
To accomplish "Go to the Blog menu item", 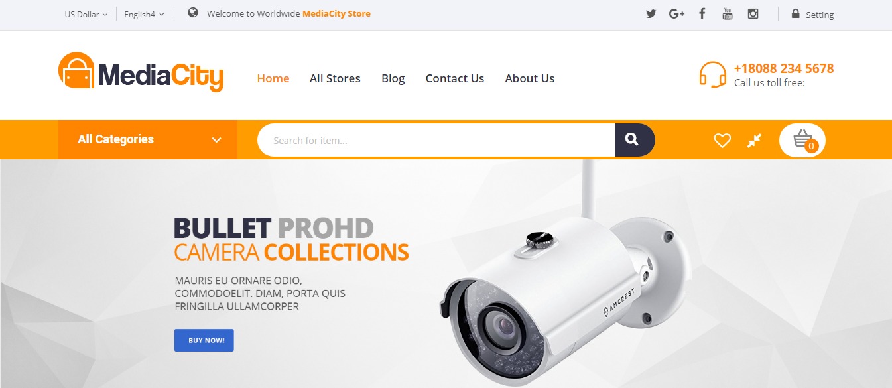I will (x=393, y=78).
